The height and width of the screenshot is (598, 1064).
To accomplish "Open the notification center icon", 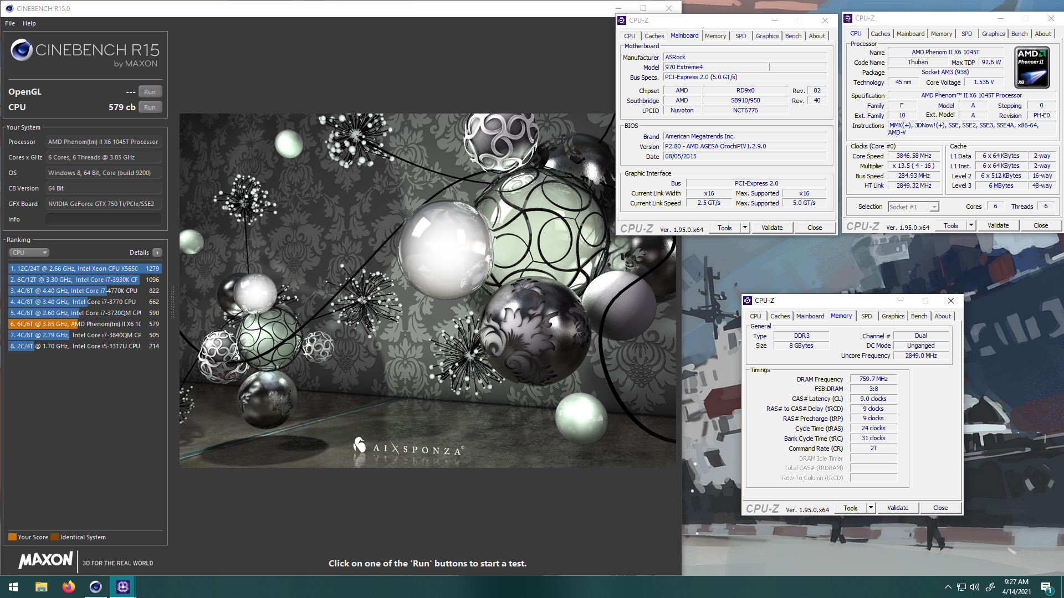I will click(x=1047, y=587).
